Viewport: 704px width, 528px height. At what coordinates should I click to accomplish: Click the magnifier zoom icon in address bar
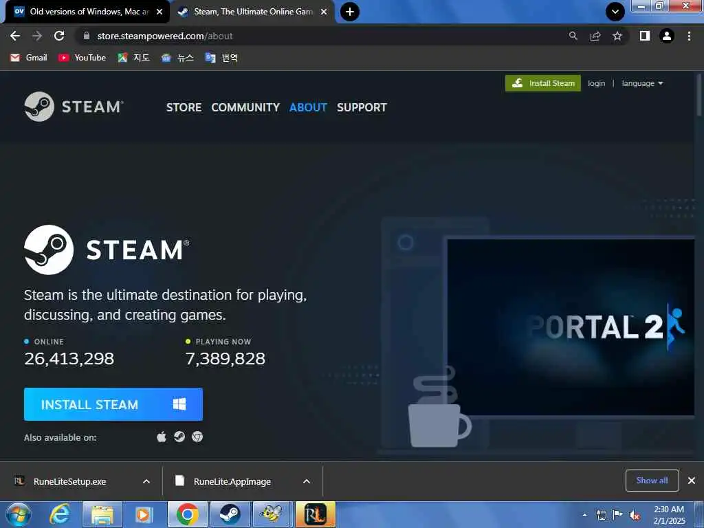pos(573,36)
